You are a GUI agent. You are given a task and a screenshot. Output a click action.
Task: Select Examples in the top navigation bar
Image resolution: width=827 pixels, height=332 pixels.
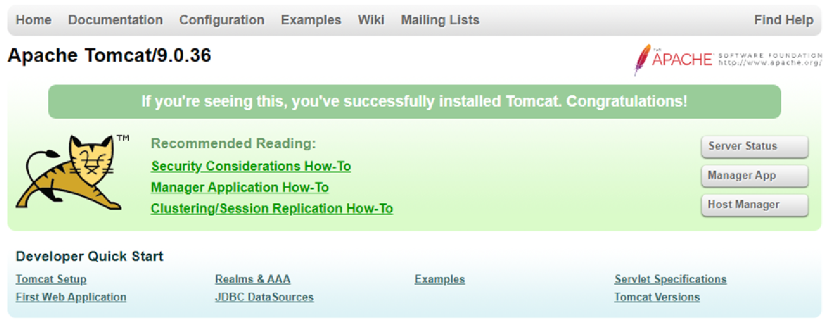click(311, 20)
